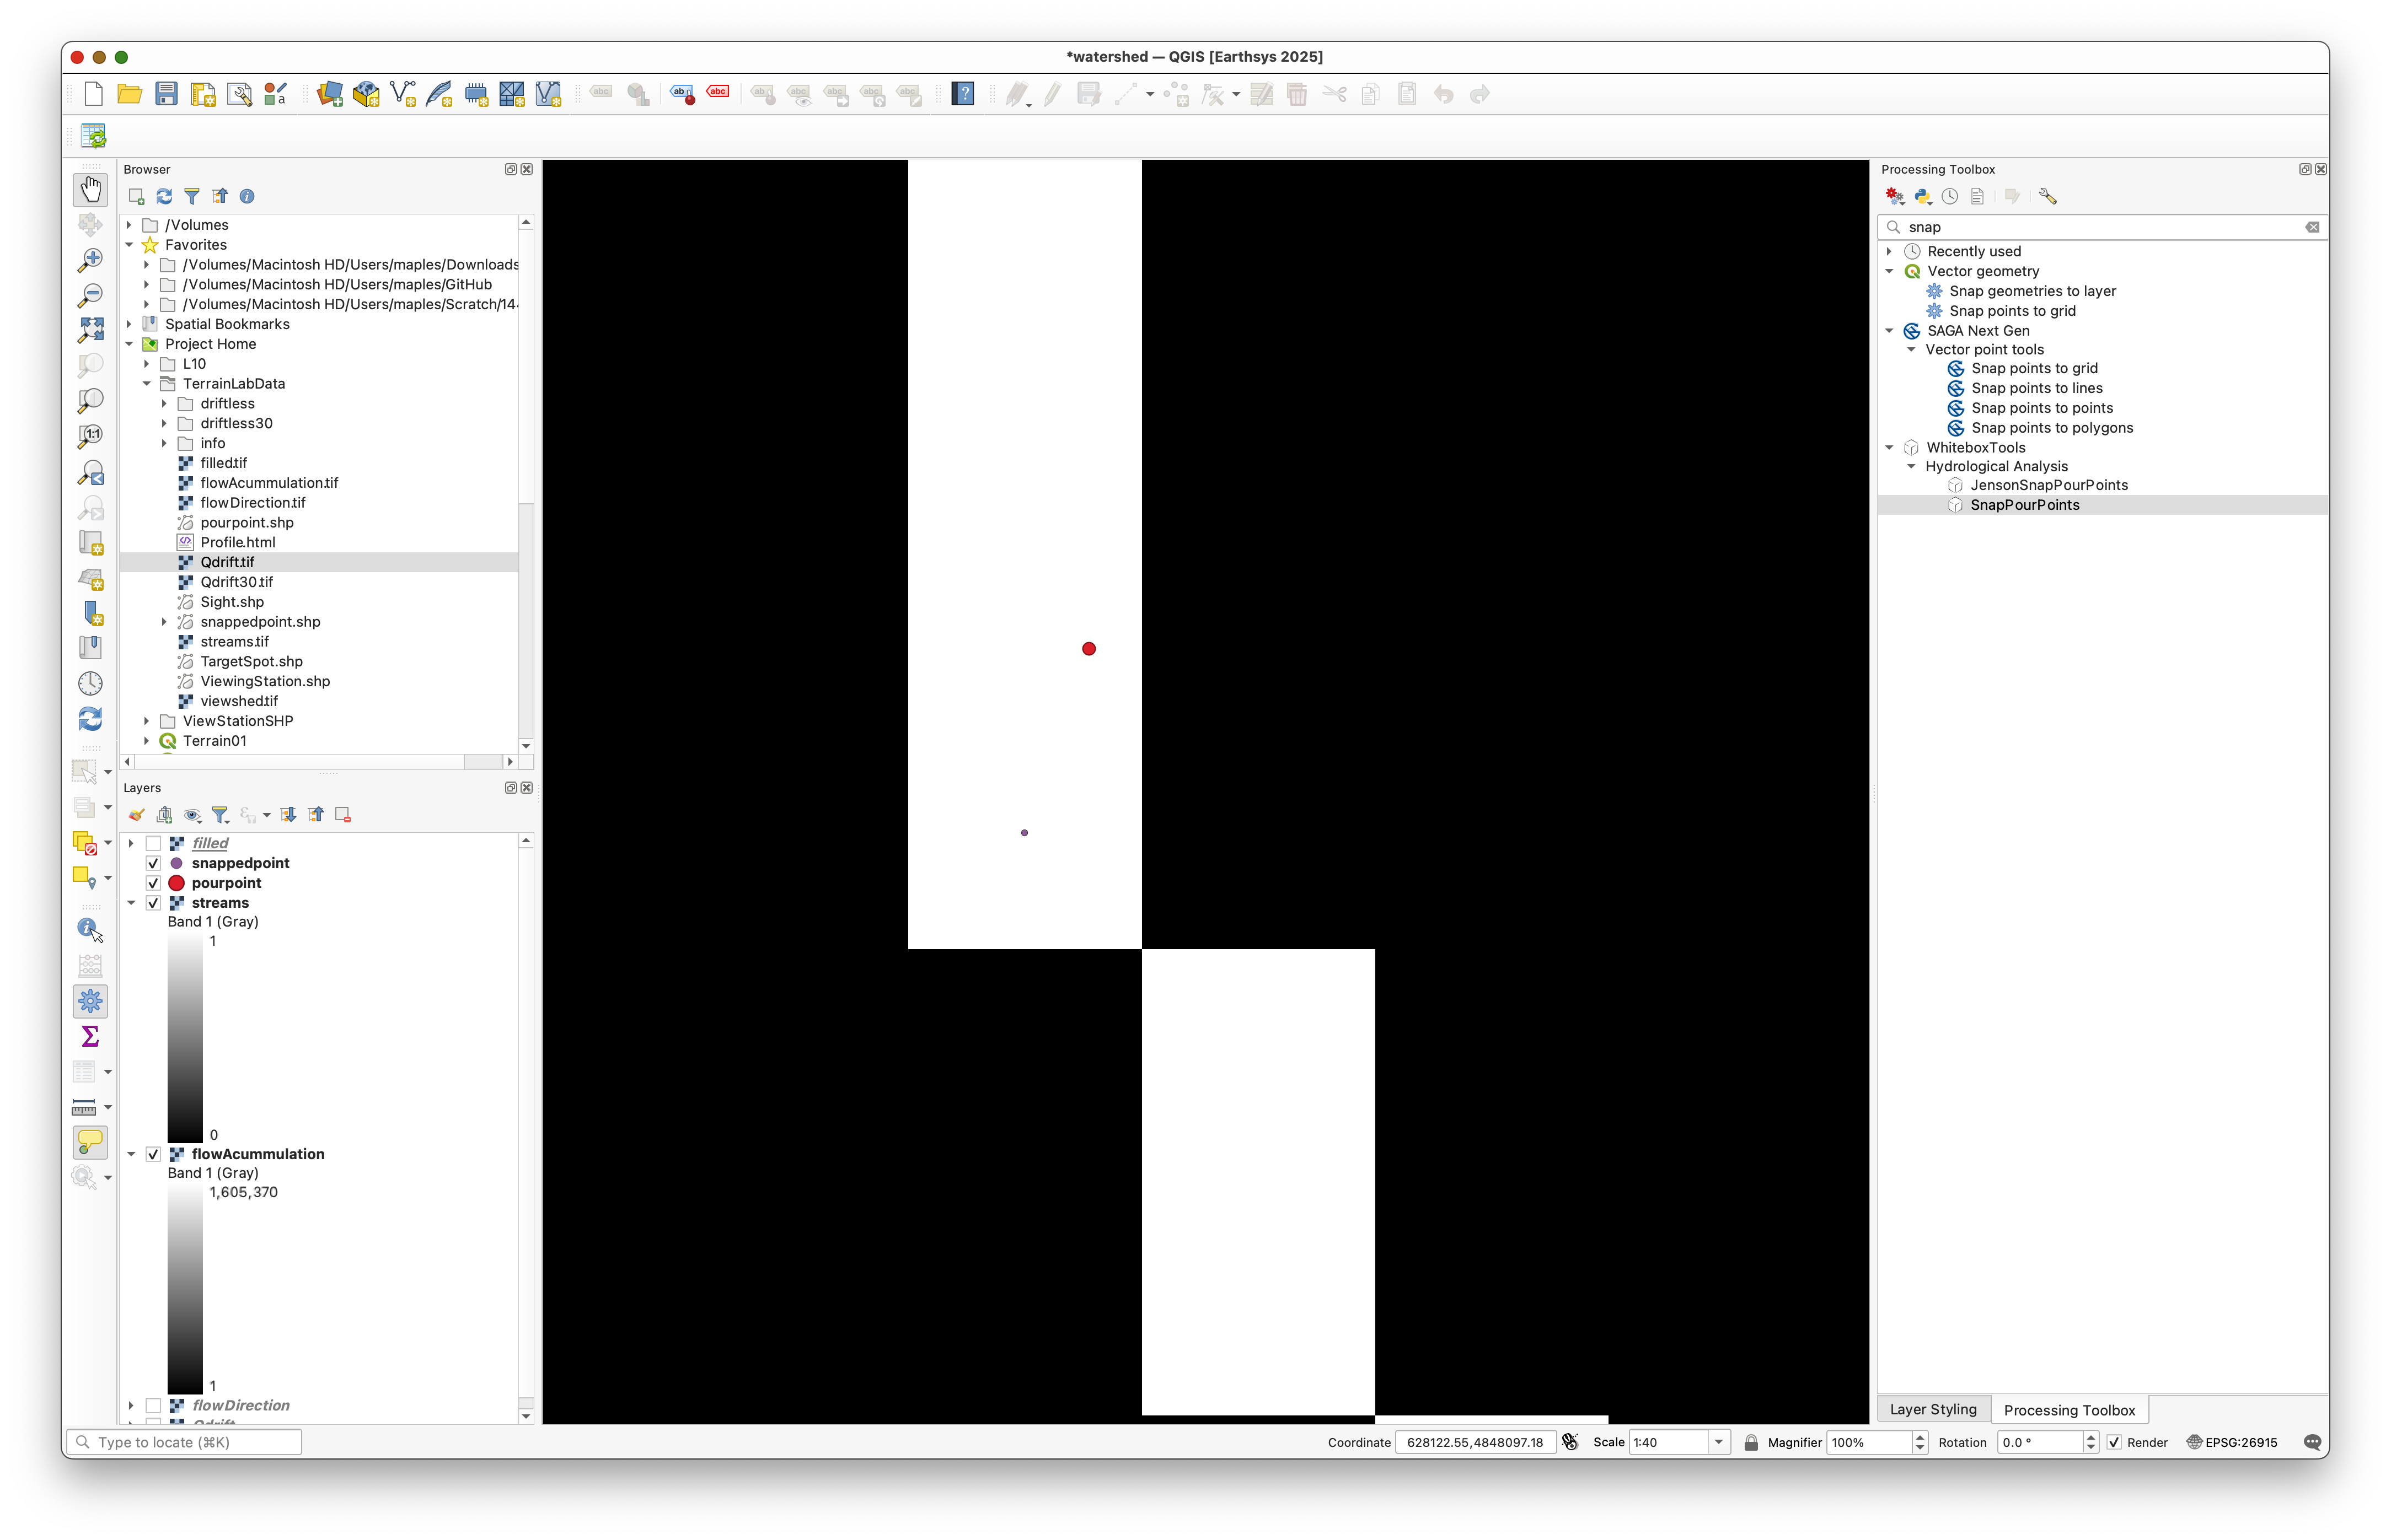Click the Zoom Full extent icon

tap(90, 329)
